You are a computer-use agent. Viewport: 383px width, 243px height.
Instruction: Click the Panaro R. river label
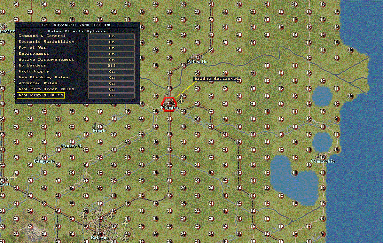72,146
